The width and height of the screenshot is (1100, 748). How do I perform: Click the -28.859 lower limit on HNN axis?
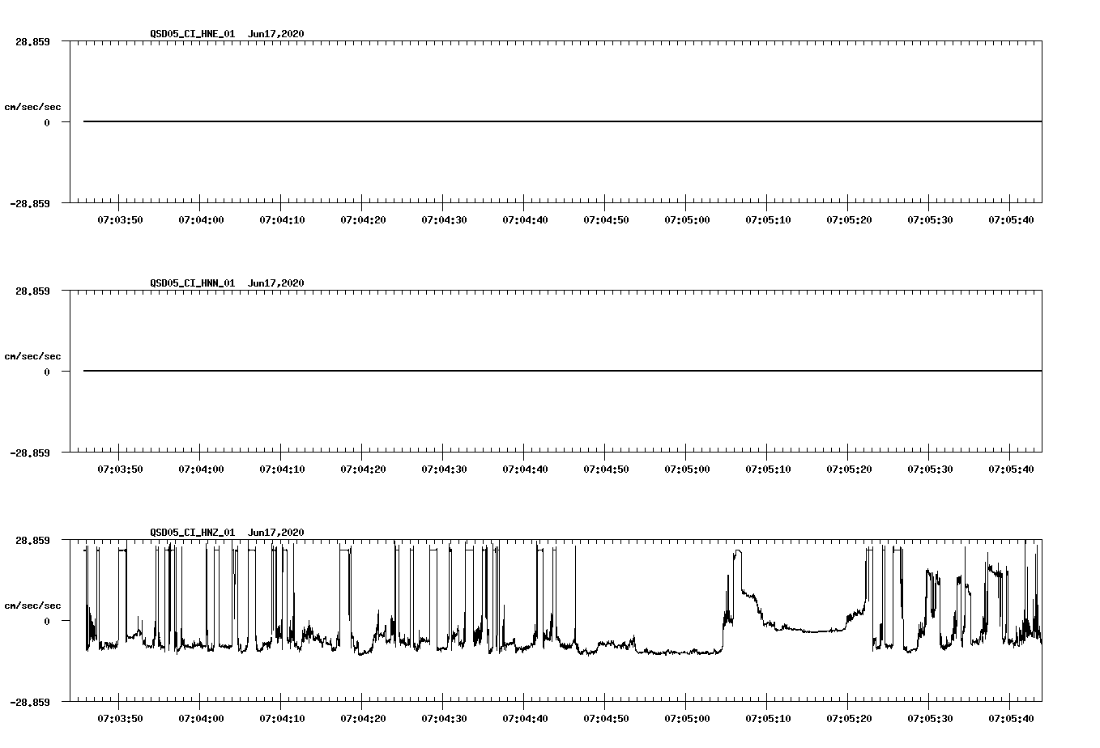(30, 453)
